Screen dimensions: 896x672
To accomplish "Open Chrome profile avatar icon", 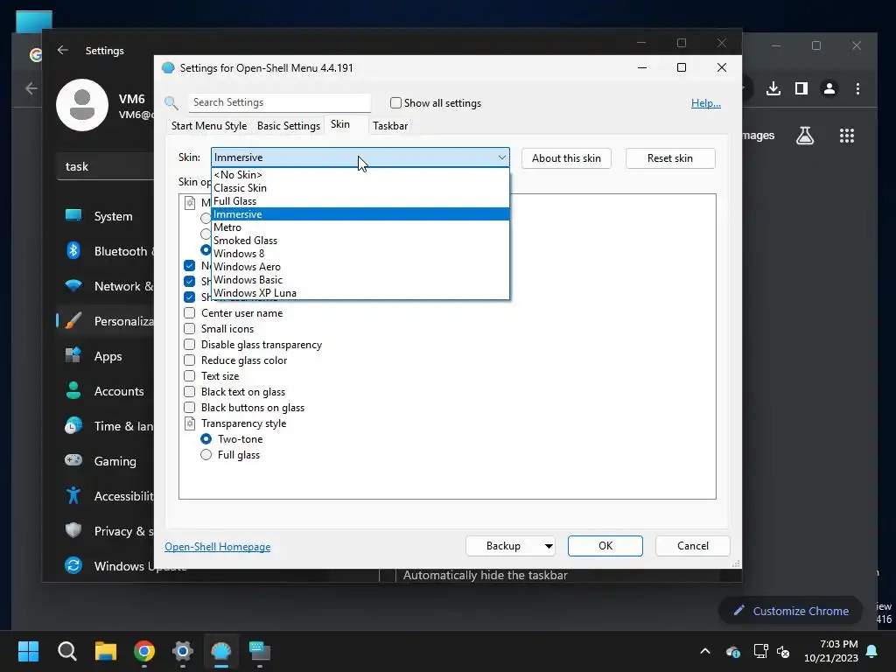I will coord(829,88).
